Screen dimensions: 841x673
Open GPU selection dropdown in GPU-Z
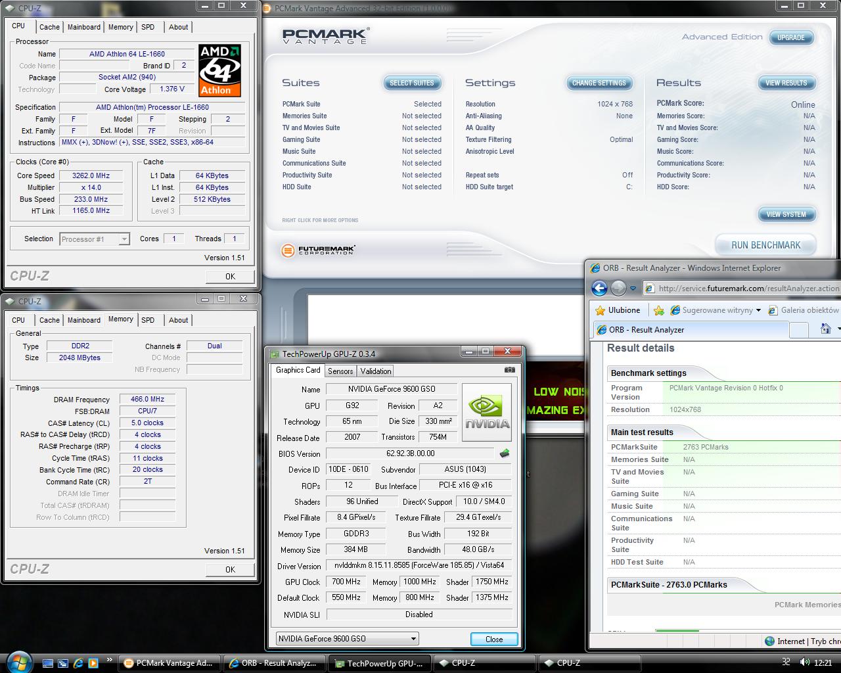tap(348, 638)
